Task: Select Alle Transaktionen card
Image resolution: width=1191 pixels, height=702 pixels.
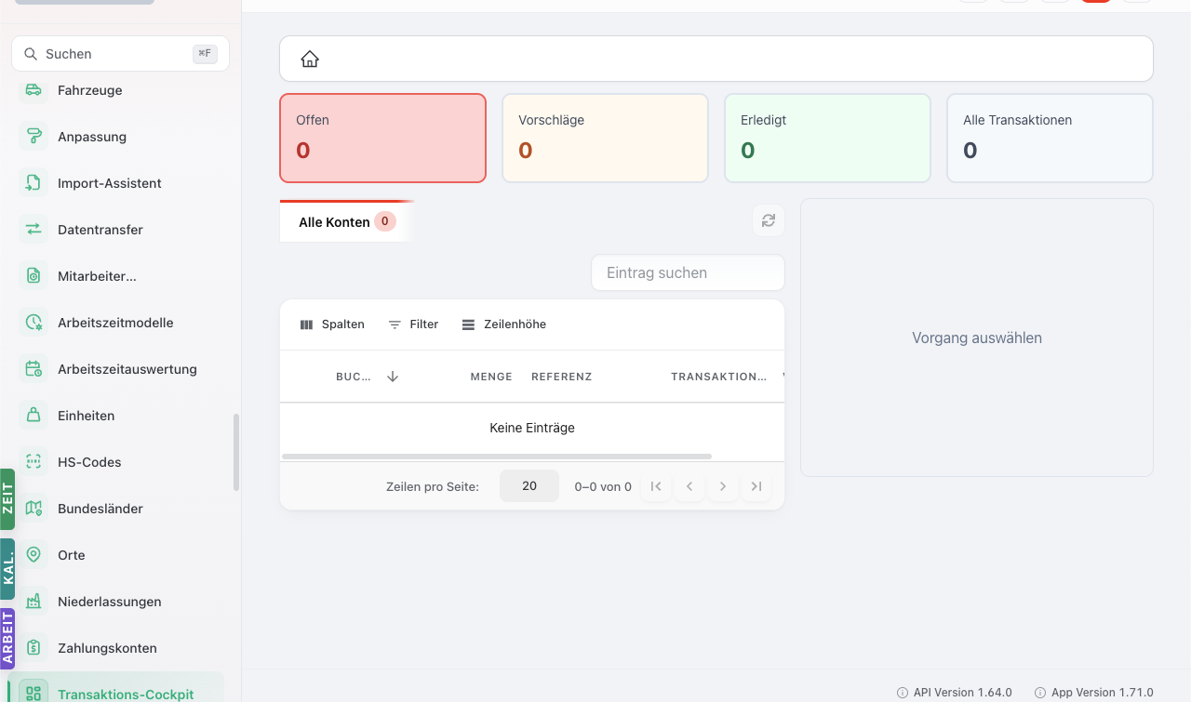Action: (1050, 138)
